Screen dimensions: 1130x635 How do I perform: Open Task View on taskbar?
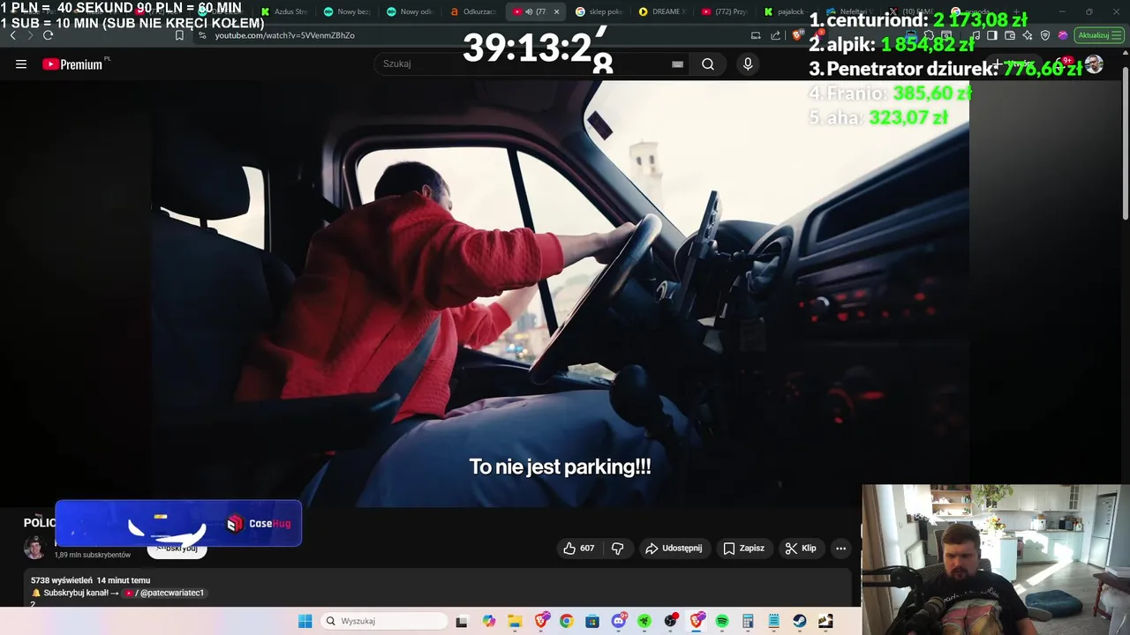click(461, 621)
